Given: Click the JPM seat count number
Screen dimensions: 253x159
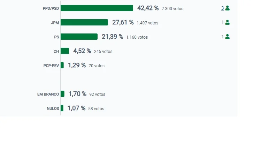Looking at the screenshot, I should (222, 22).
